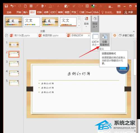The height and width of the screenshot is (133, 140).
Task: Click the square target icon in quick toolbar
Action: coord(87,6)
